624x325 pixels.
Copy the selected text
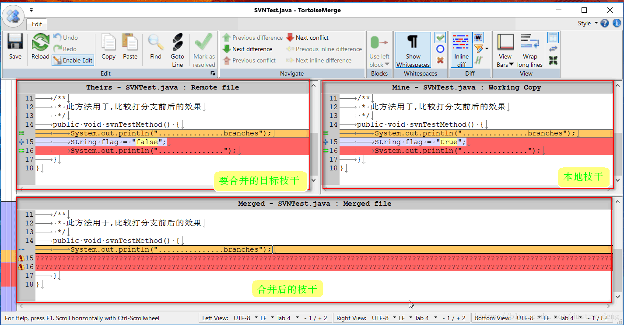(x=108, y=47)
